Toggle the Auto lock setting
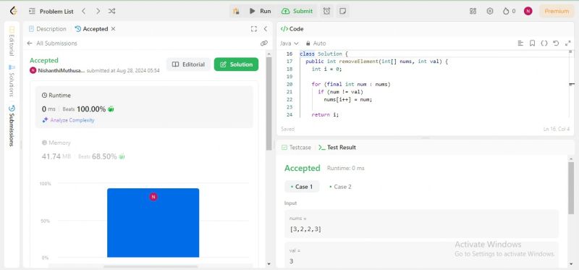This screenshot has height=270, width=579. (x=316, y=43)
